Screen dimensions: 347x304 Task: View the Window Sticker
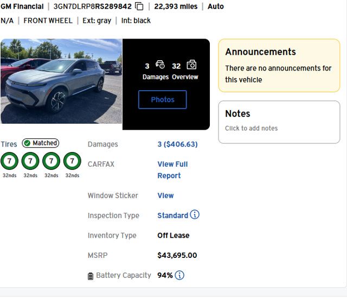coord(165,195)
